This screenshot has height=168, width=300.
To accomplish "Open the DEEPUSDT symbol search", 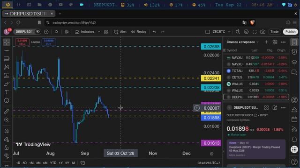I will click(24, 32).
